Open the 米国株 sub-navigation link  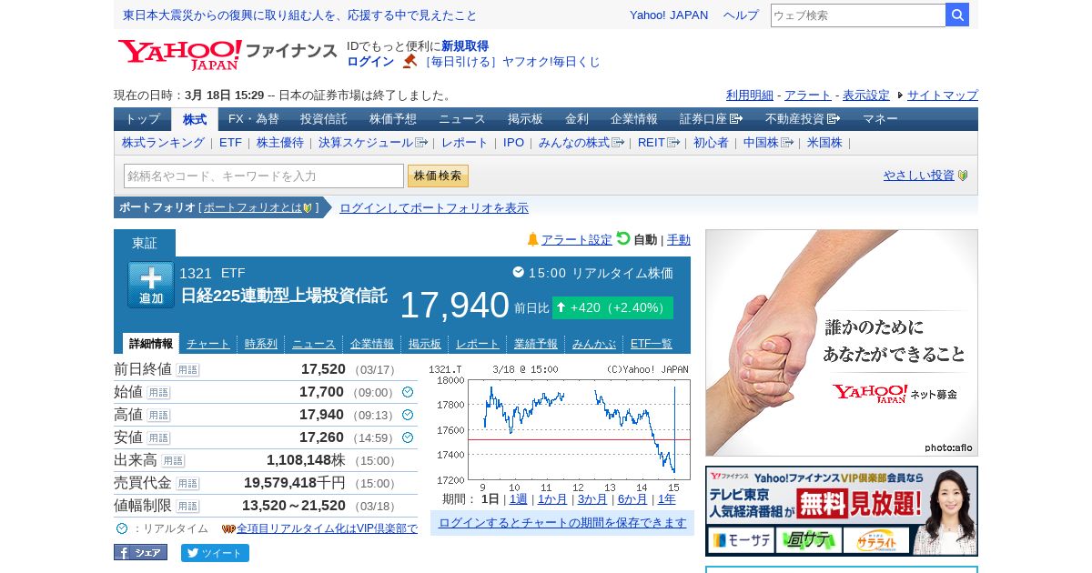(824, 143)
